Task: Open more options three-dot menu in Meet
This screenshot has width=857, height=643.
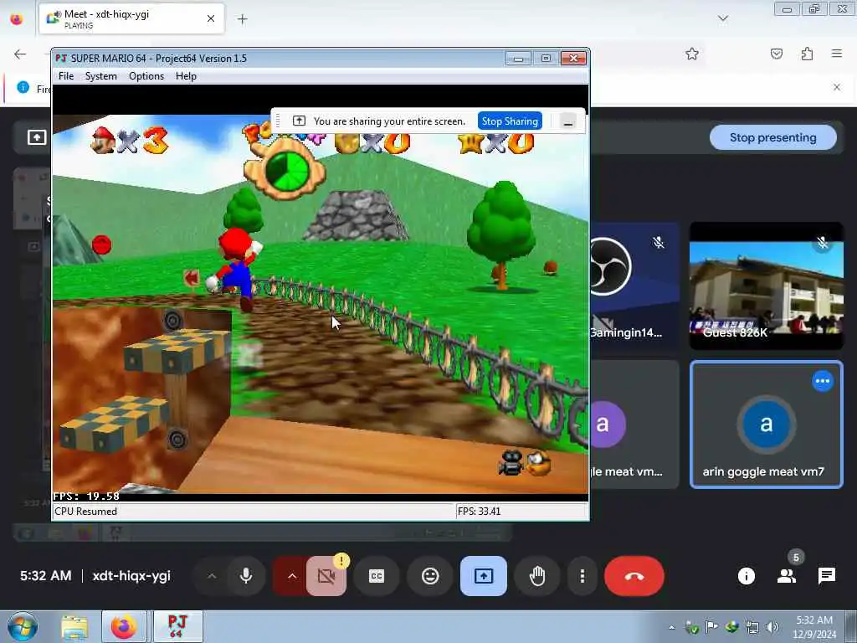Action: coord(582,576)
